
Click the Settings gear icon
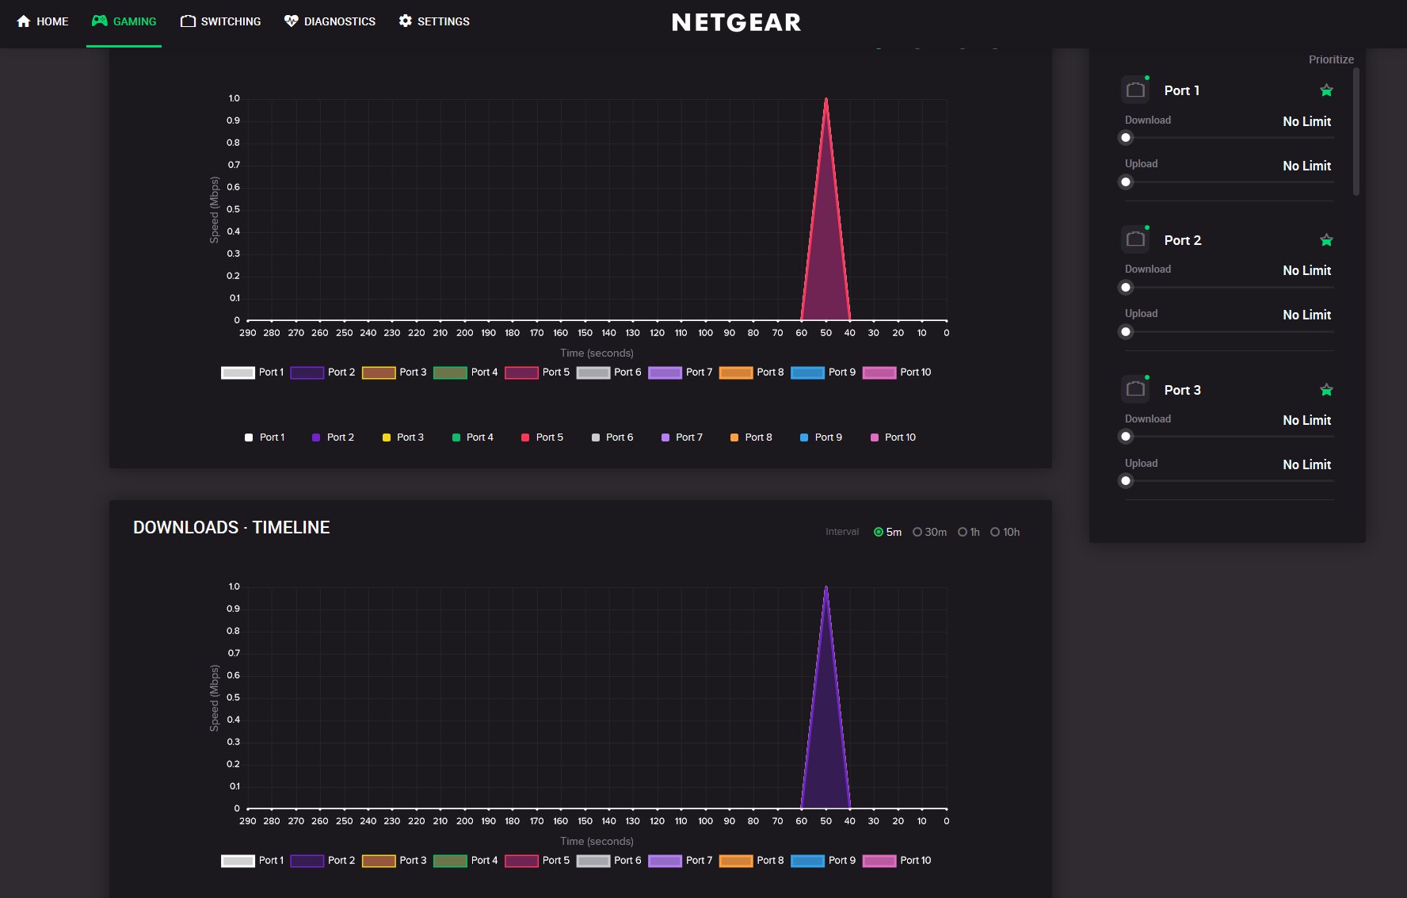click(405, 21)
